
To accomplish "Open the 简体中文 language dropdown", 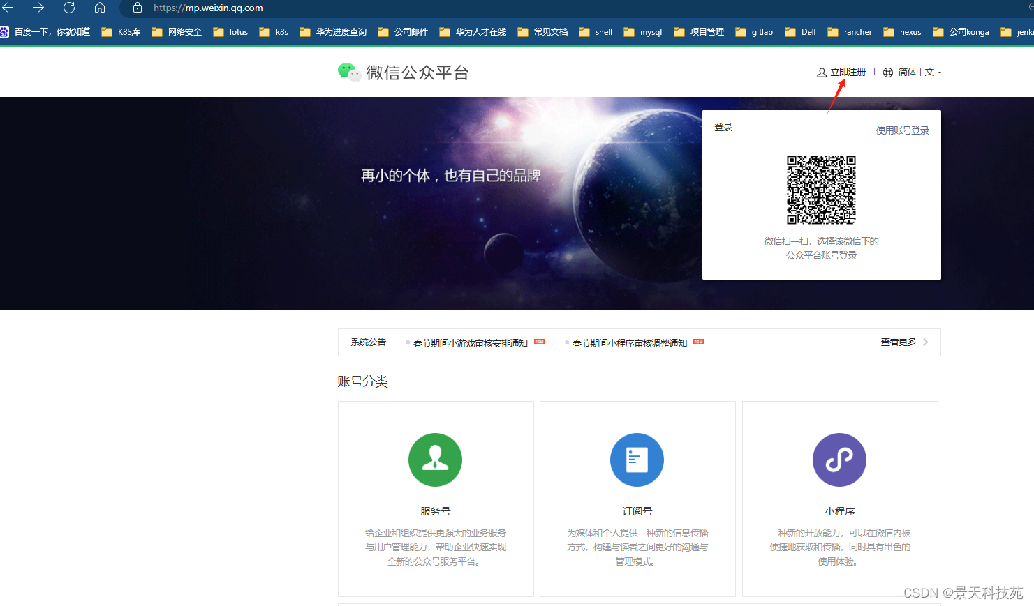I will (912, 72).
